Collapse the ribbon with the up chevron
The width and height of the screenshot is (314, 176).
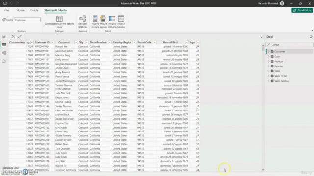[x=312, y=31]
